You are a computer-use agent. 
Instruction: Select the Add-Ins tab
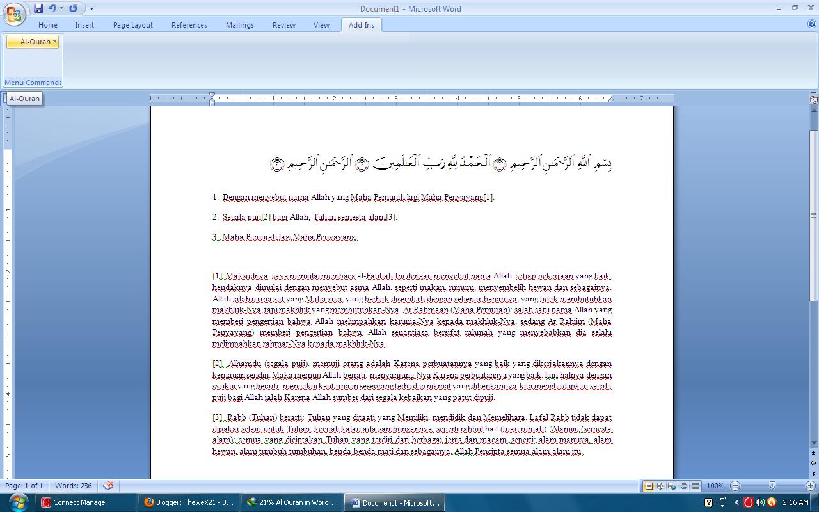[x=362, y=25]
